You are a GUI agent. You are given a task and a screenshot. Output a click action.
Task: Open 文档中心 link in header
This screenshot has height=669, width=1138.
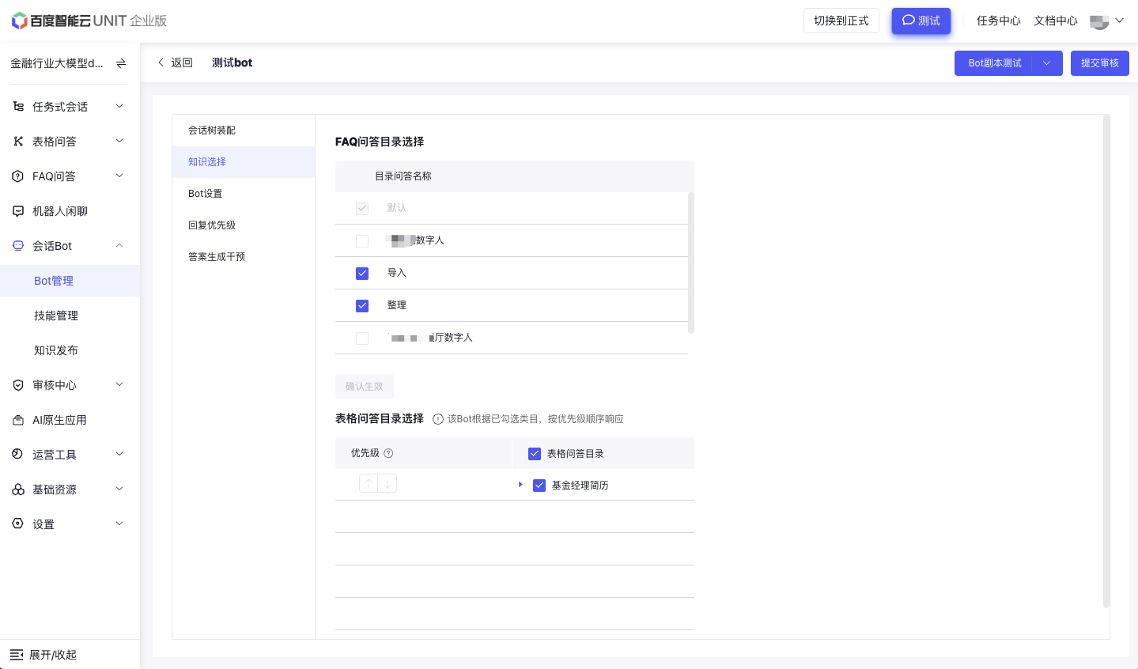(x=1056, y=21)
